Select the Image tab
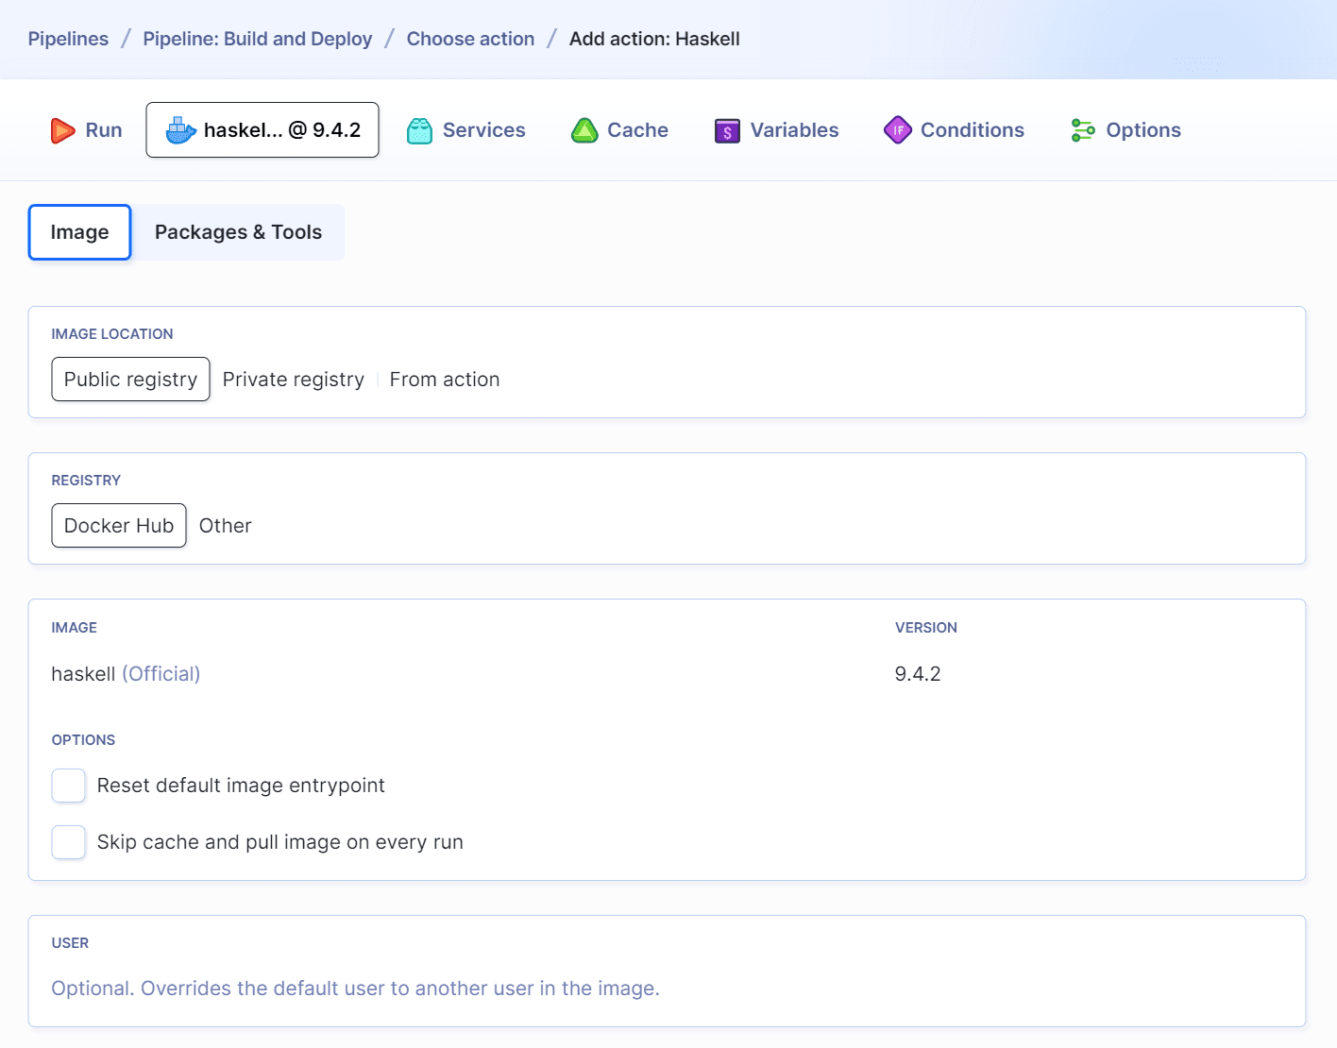This screenshot has width=1337, height=1048. coord(79,232)
